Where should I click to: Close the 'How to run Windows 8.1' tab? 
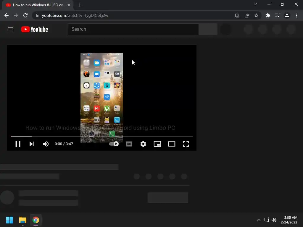pyautogui.click(x=69, y=5)
